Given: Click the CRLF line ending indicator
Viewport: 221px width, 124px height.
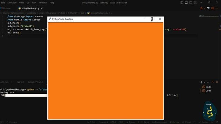Looking at the screenshot, I should (121, 122).
